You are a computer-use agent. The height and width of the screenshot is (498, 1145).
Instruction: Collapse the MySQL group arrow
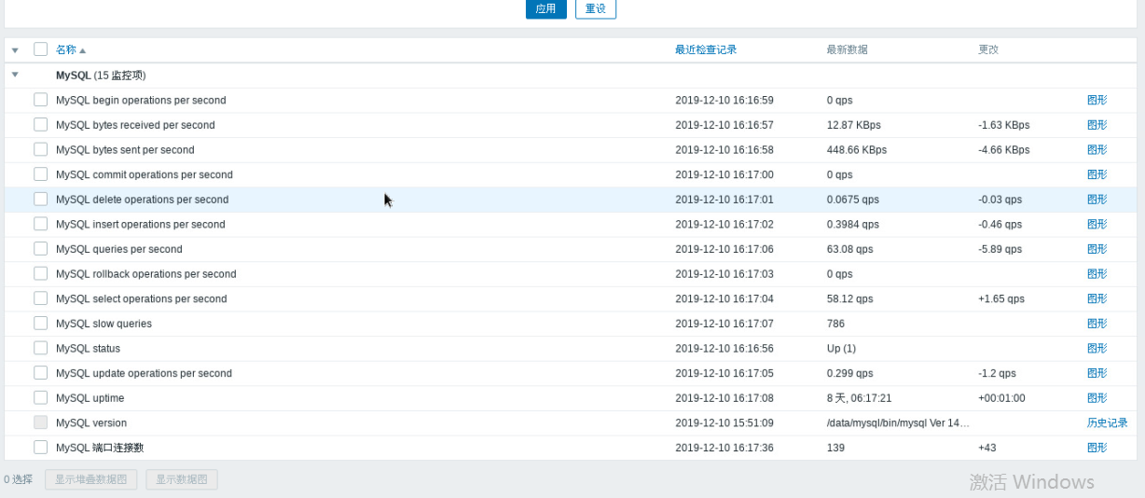point(15,75)
